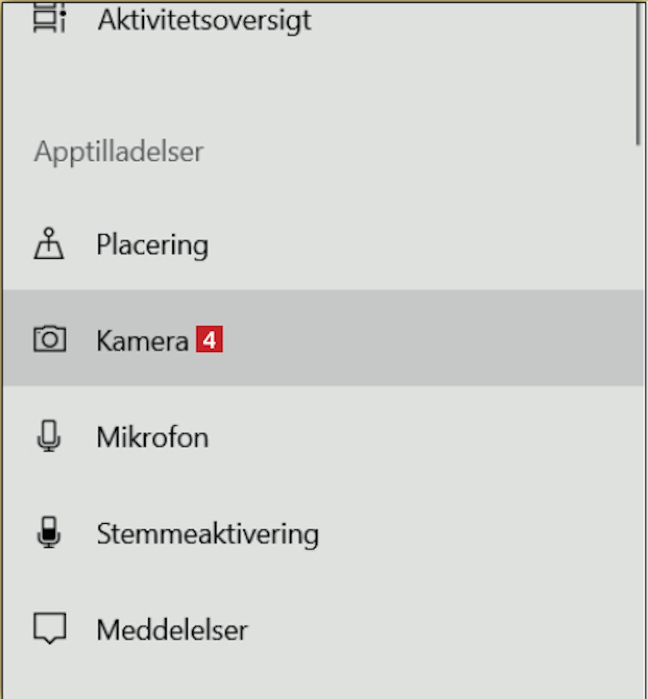Screen dimensions: 648x699
Task: Click empty space in the highlighted Kamera row
Action: click(x=432, y=338)
